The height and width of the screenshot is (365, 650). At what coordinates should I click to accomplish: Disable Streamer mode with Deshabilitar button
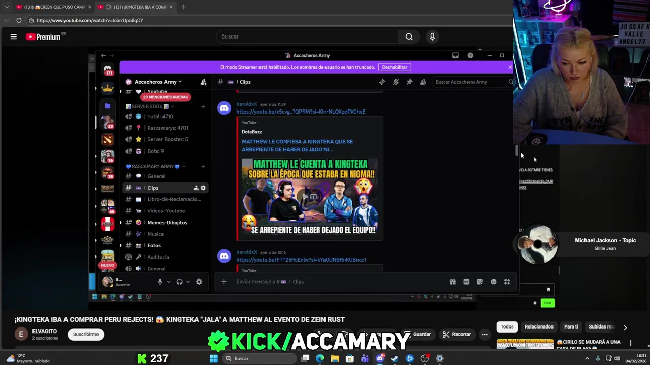[395, 67]
